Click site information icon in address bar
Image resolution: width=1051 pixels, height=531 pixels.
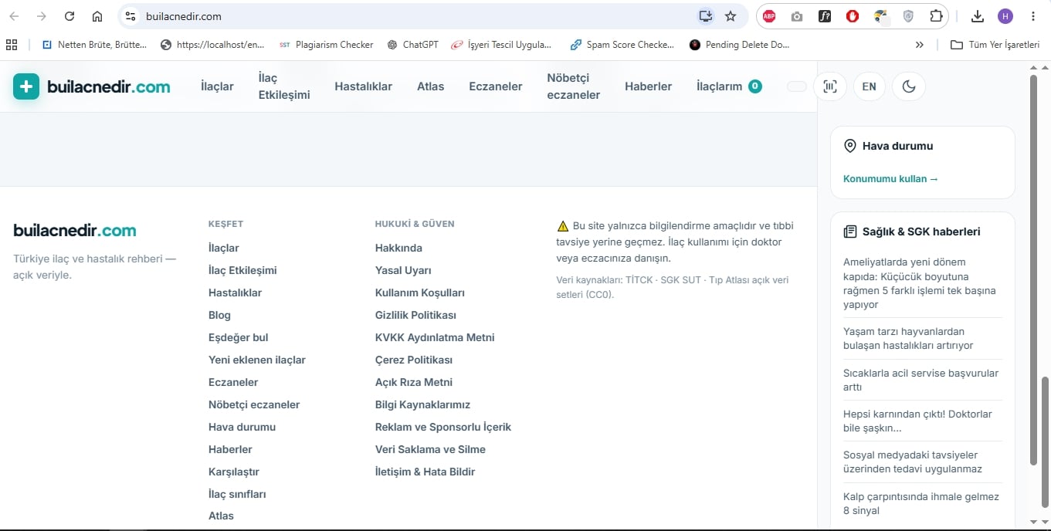(131, 16)
